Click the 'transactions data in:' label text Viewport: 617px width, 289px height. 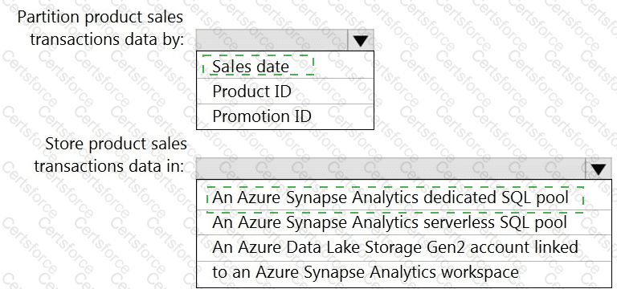(109, 165)
